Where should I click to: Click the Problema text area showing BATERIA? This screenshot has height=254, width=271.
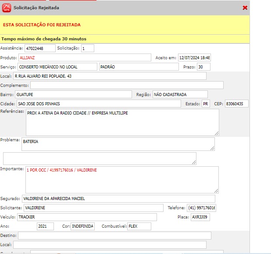tap(117, 144)
